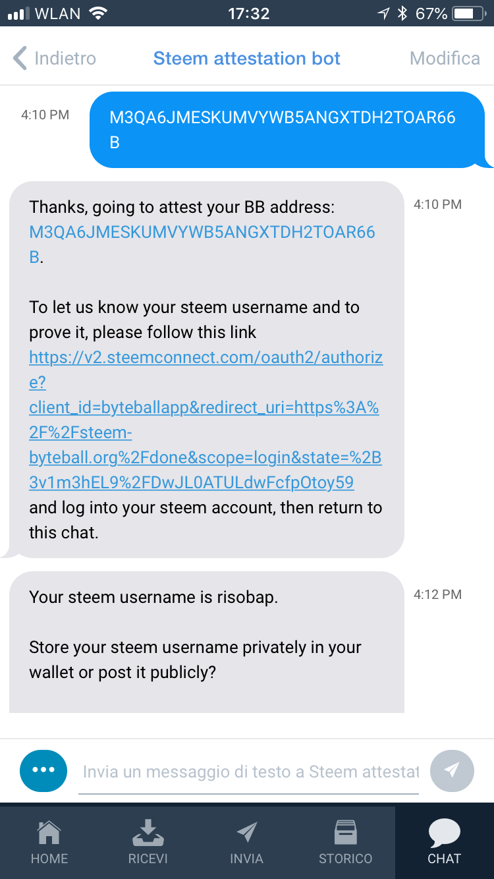Image resolution: width=494 pixels, height=879 pixels.
Task: Open the STORICO history tab icon
Action: [x=346, y=833]
